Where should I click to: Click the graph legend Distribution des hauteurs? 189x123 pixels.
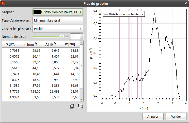point(124,14)
